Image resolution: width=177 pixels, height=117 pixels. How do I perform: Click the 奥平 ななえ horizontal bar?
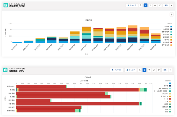[x=41, y=86]
